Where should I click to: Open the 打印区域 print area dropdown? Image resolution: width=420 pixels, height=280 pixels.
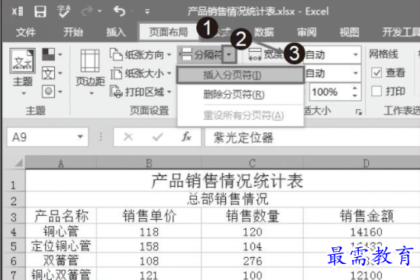(141, 92)
